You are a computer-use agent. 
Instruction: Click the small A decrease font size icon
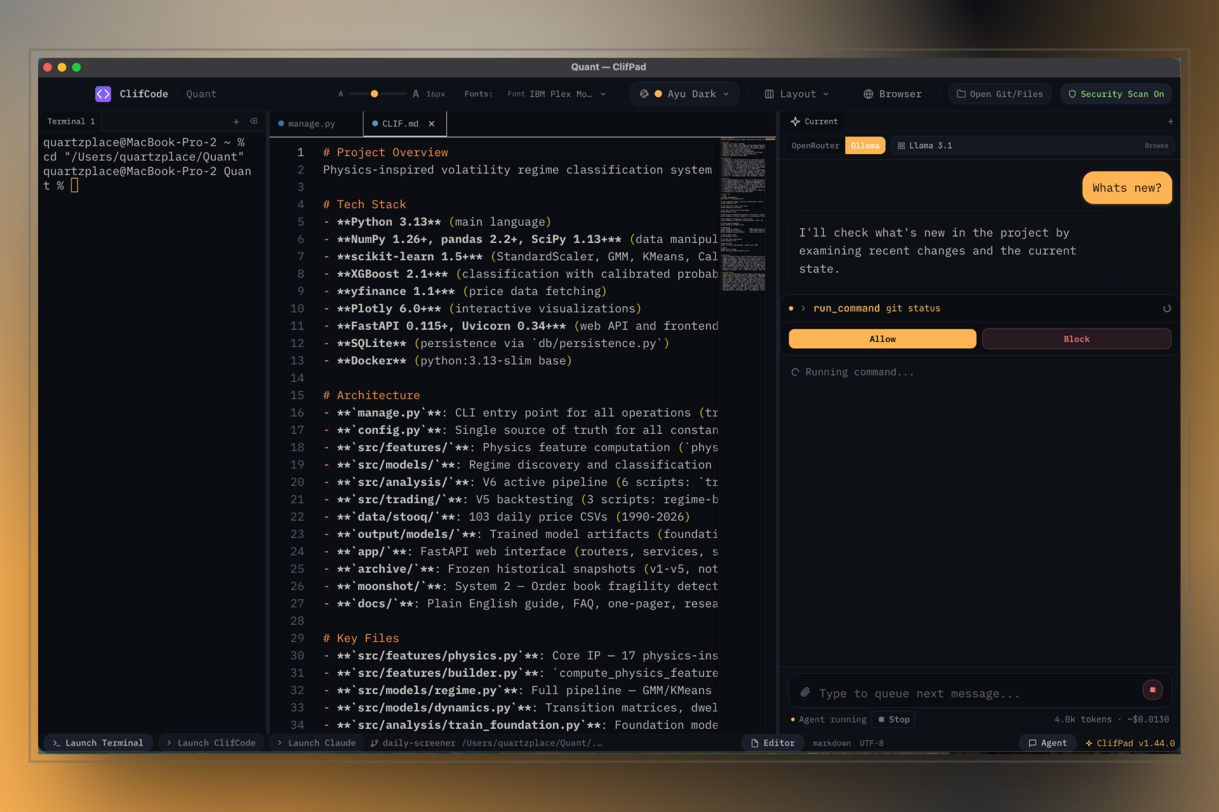point(341,94)
